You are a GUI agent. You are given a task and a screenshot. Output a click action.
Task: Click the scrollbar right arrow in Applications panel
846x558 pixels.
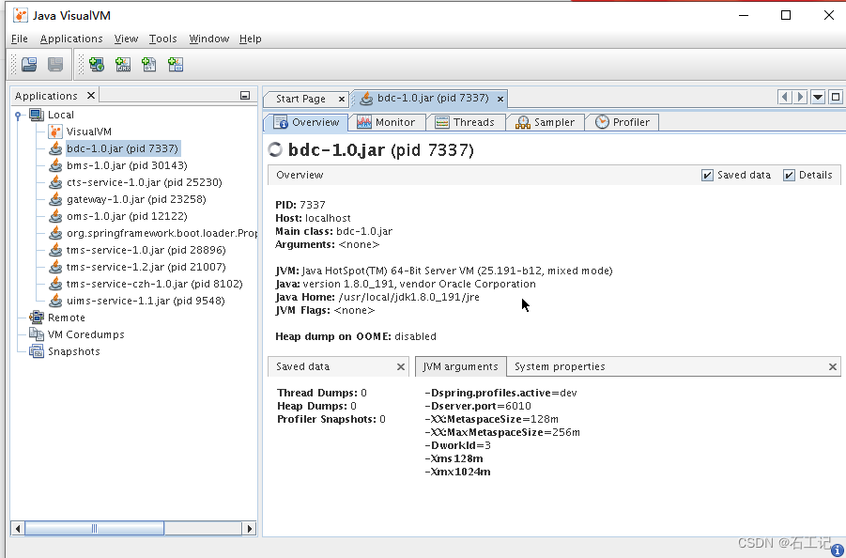coord(249,528)
